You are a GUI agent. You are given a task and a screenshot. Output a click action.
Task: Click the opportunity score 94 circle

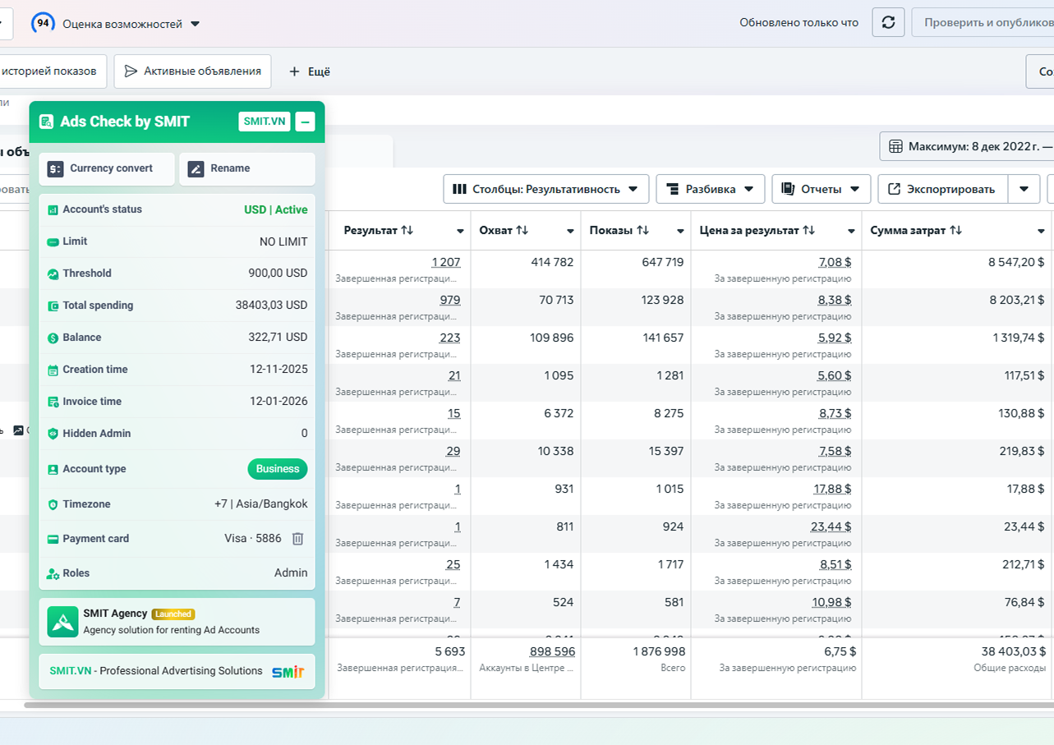click(x=43, y=23)
